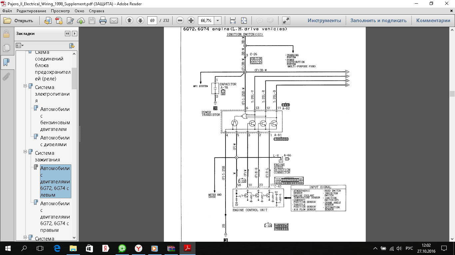Open the 'Инструменты' pane
The width and height of the screenshot is (455, 255).
[324, 21]
